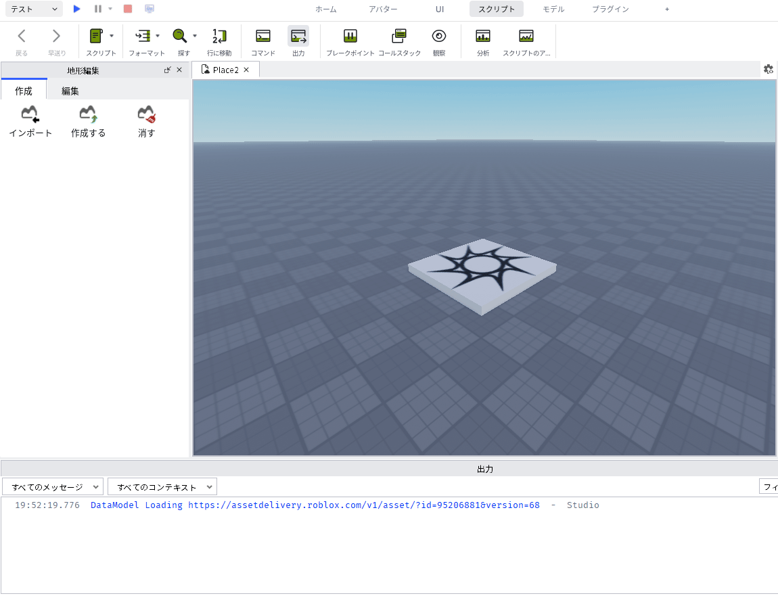Open the すべてのコンテキスト filter dropdown
The image size is (778, 596).
tap(162, 487)
